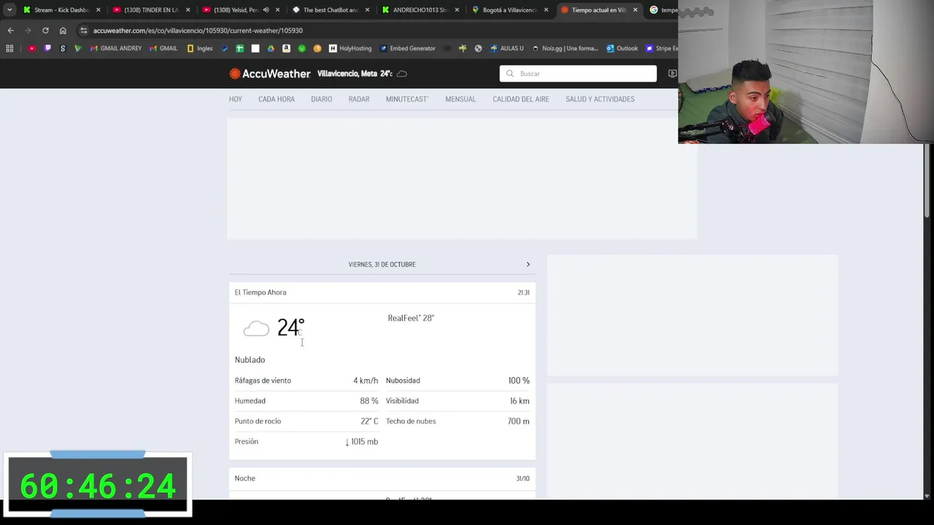The width and height of the screenshot is (934, 525).
Task: Open the apps grid in the bookmarks bar
Action: click(x=9, y=48)
